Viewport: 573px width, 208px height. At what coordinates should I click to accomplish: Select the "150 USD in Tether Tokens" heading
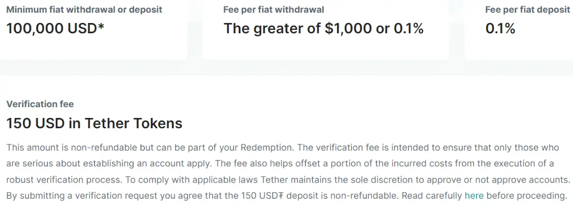coord(94,123)
